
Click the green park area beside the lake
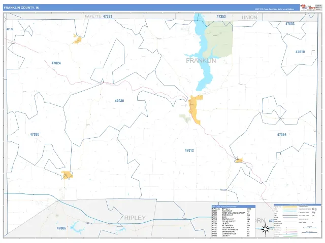click(221, 39)
